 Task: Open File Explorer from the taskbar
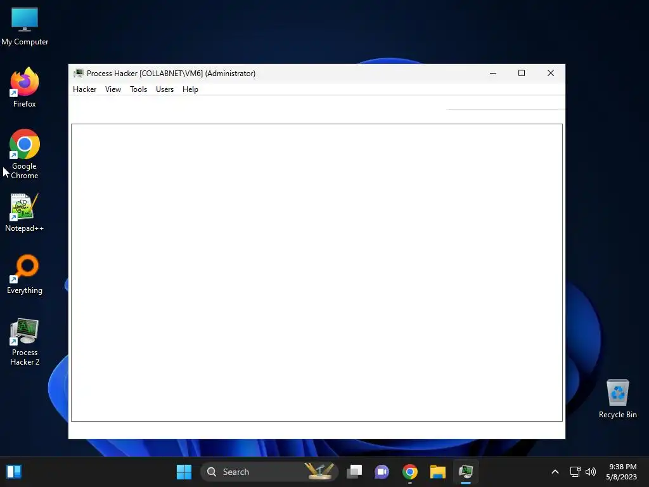click(x=437, y=472)
